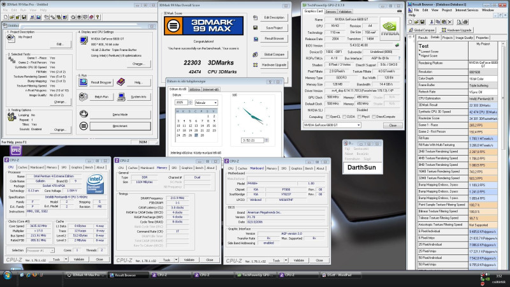Click Validate in CPU-Z Mainboard window
The image size is (510, 287).
tap(298, 260)
